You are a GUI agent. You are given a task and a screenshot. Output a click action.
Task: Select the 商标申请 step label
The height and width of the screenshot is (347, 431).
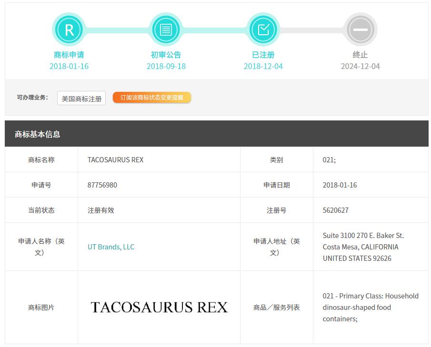(69, 55)
